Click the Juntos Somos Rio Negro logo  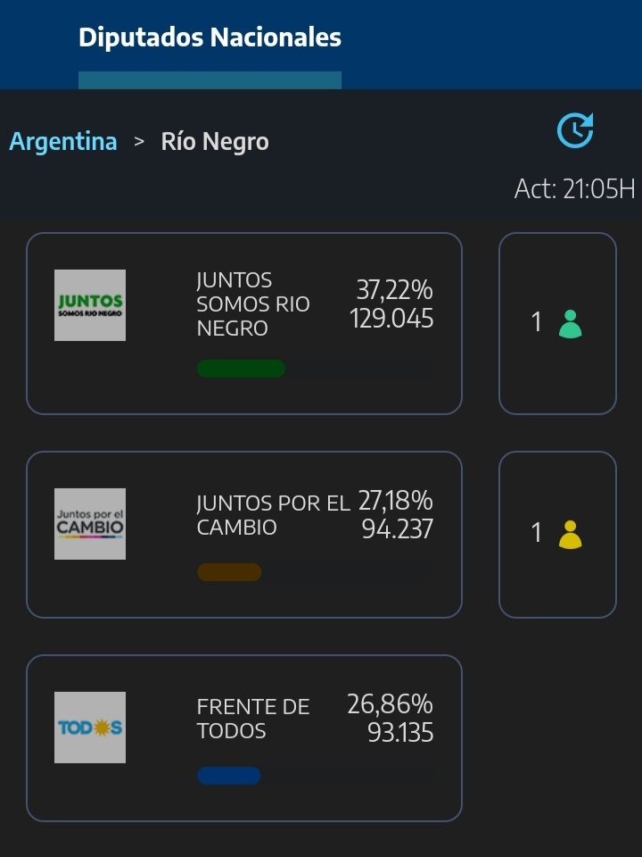(x=90, y=305)
